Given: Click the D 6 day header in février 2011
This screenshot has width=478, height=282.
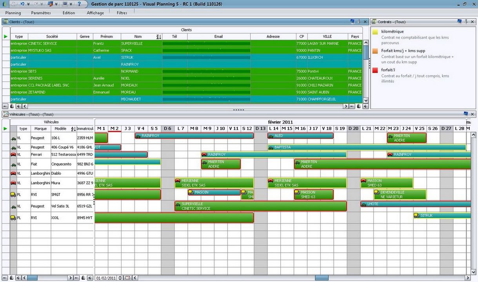Looking at the screenshot, I should tap(167, 128).
